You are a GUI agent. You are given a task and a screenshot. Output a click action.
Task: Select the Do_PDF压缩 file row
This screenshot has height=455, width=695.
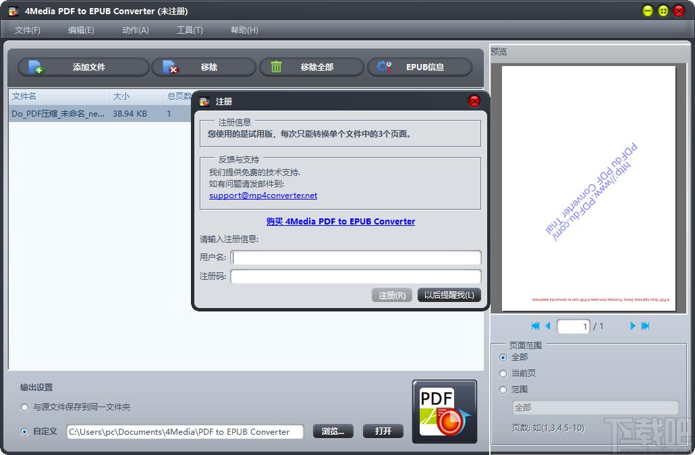[100, 114]
